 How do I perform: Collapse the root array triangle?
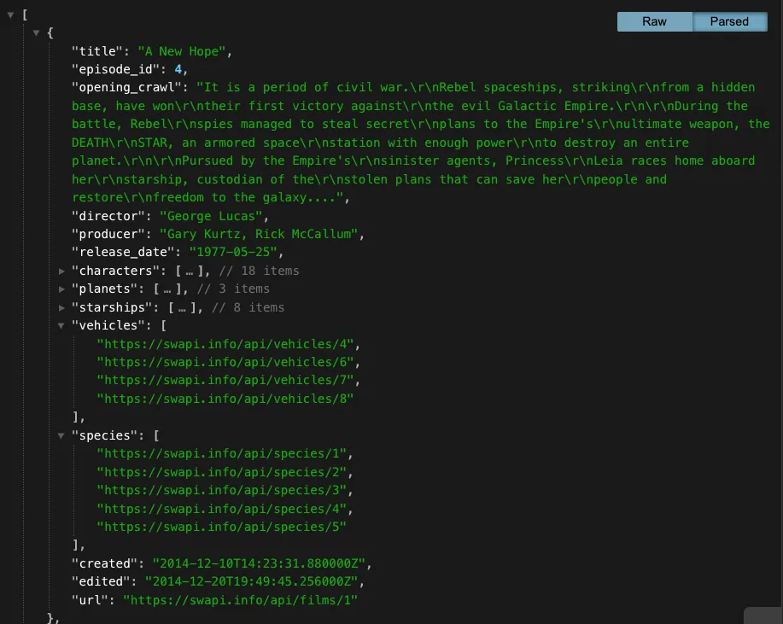pos(11,15)
